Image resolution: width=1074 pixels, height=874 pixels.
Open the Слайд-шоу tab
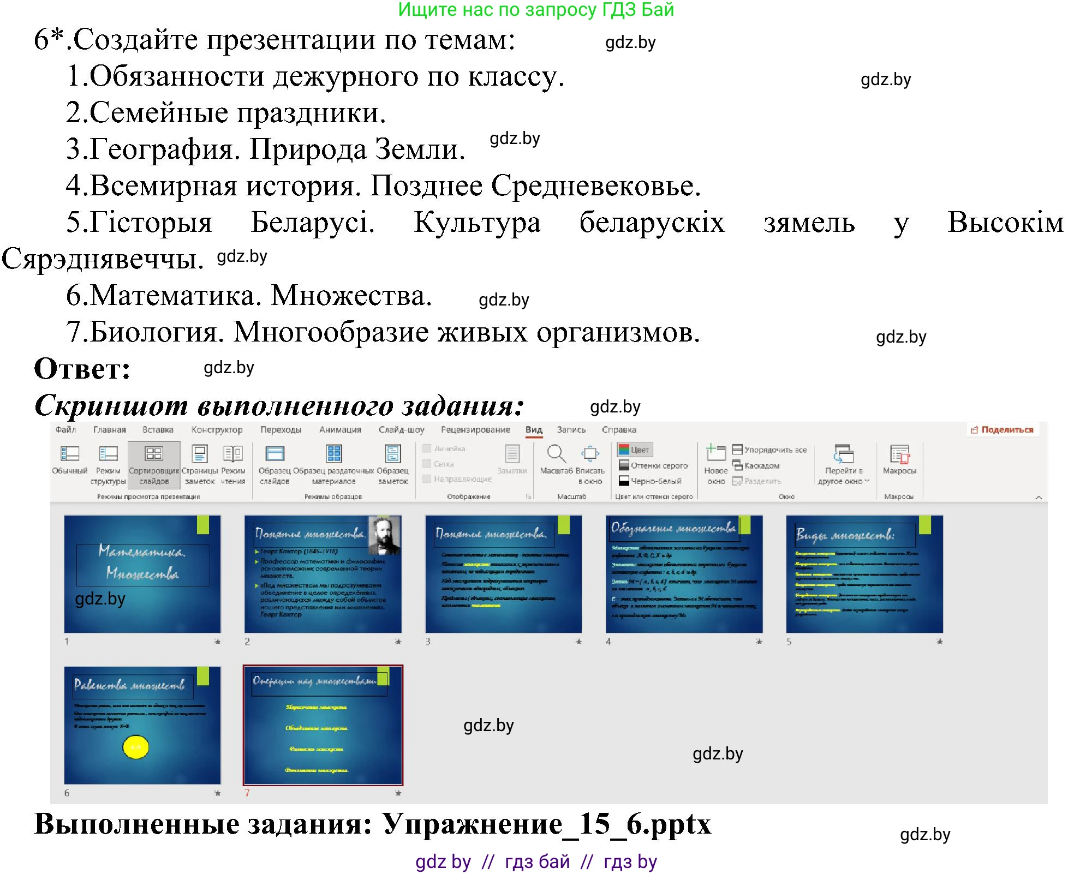[x=402, y=429]
